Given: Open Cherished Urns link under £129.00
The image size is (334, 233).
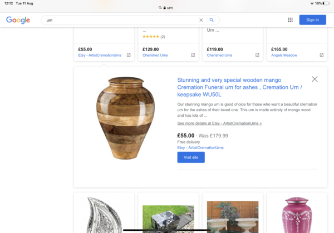Looking at the screenshot, I should point(155,55).
